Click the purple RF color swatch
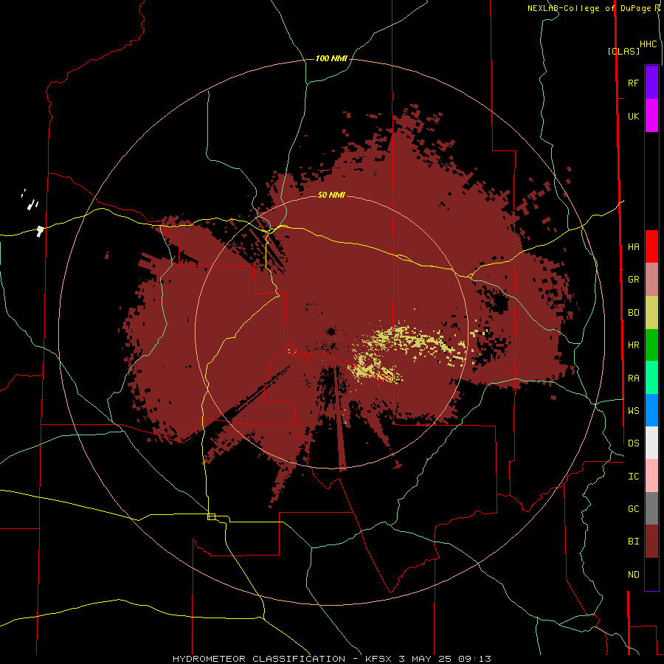The image size is (664, 664). tap(651, 83)
